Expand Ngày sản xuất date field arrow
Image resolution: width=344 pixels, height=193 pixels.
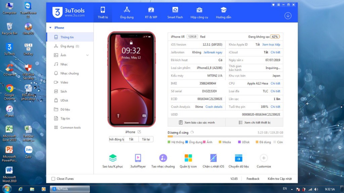point(242,60)
